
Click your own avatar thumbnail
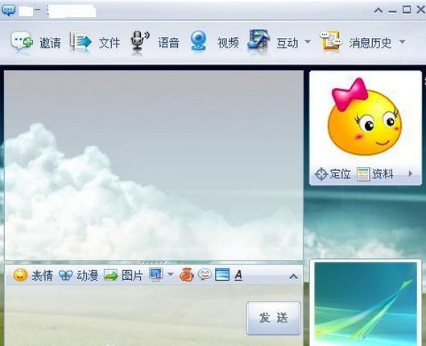coord(366,303)
